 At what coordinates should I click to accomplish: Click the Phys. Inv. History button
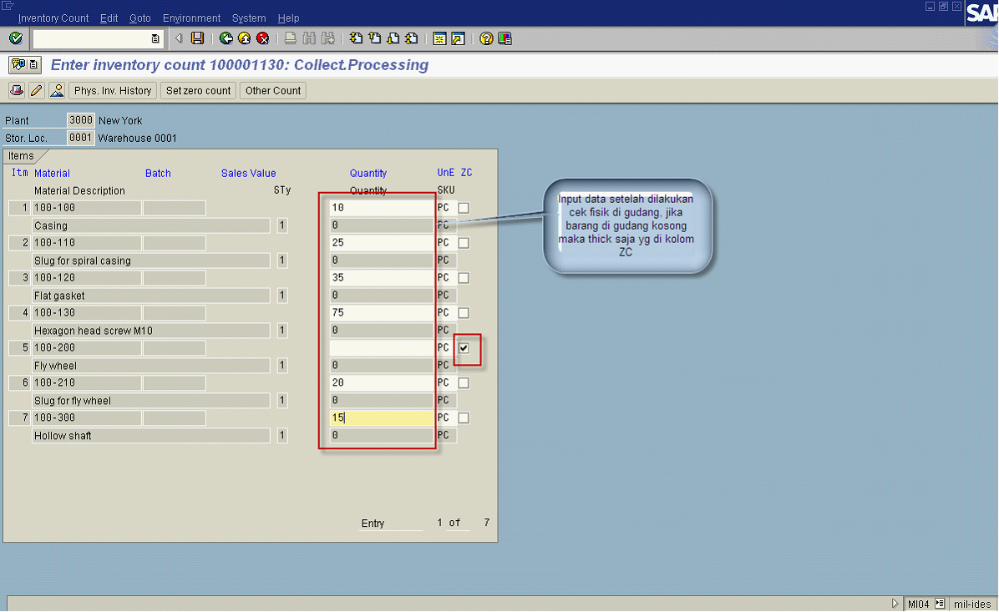point(113,90)
